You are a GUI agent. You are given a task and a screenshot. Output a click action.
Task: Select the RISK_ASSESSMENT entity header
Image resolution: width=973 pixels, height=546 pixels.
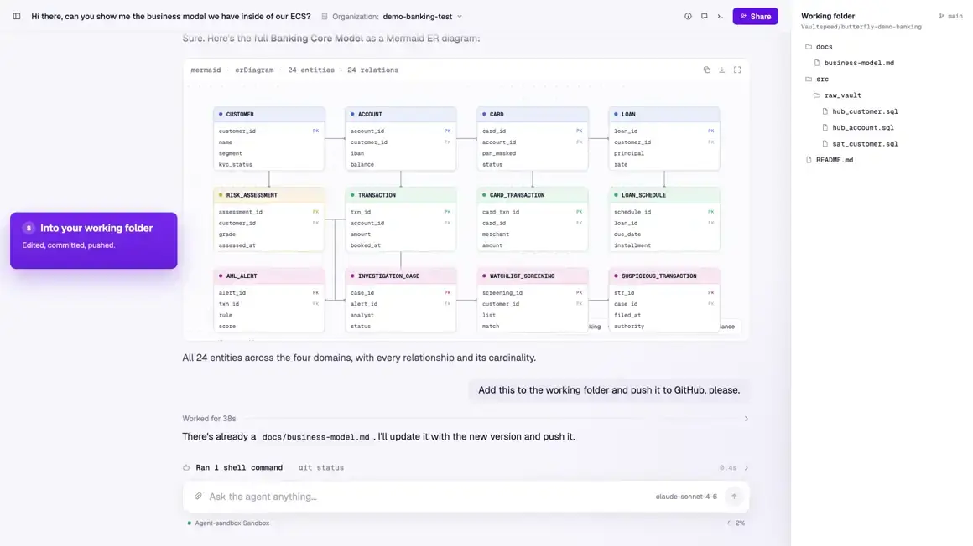pyautogui.click(x=268, y=195)
